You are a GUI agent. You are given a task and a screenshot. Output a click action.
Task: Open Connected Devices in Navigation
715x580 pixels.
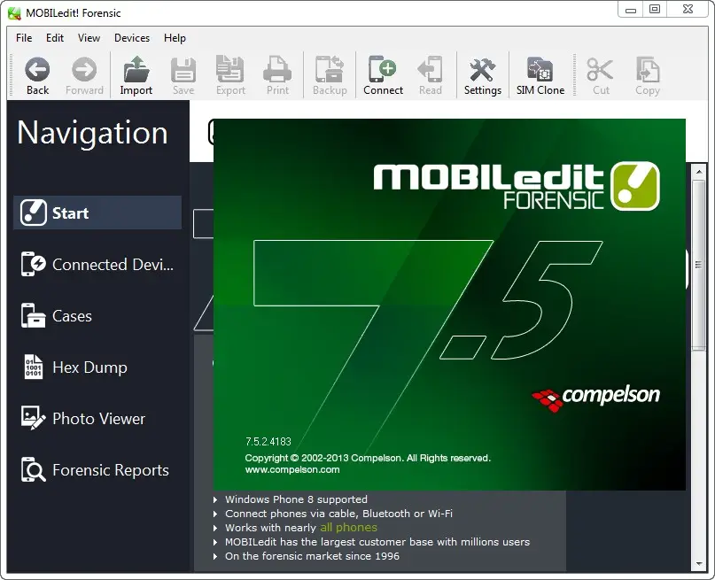pyautogui.click(x=97, y=264)
